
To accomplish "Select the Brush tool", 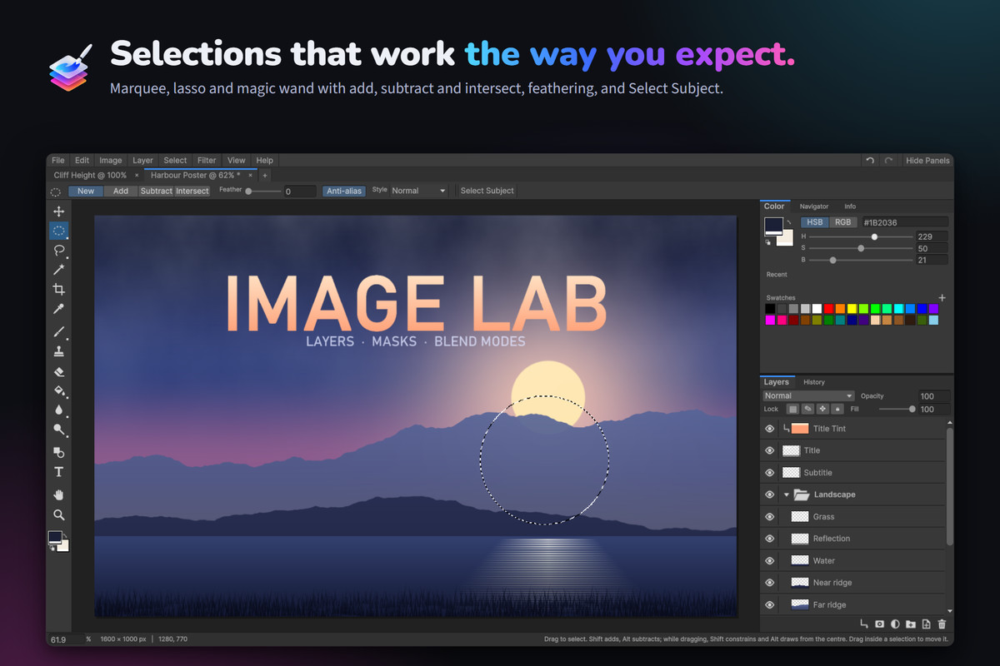I will [59, 332].
